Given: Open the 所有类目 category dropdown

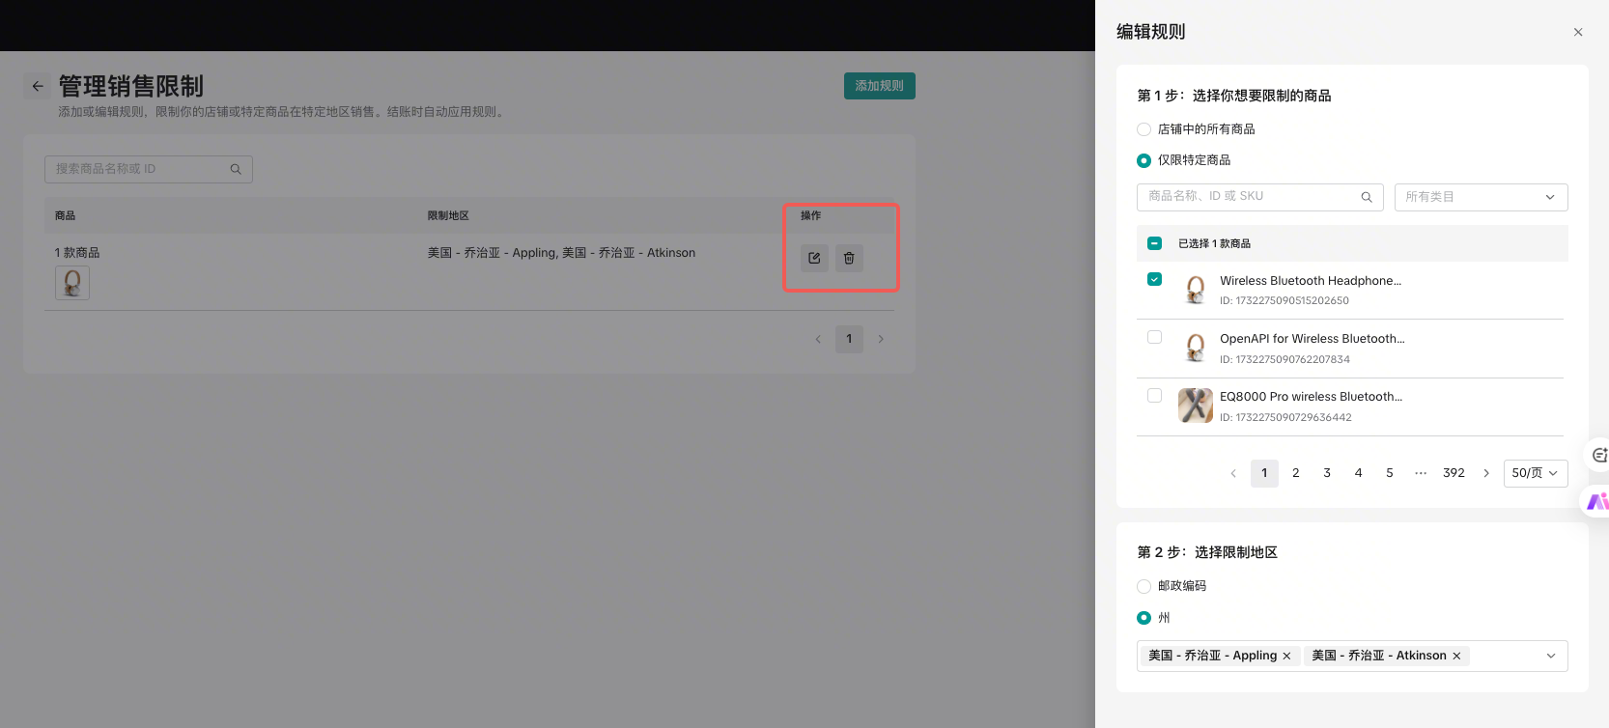Looking at the screenshot, I should [x=1481, y=197].
